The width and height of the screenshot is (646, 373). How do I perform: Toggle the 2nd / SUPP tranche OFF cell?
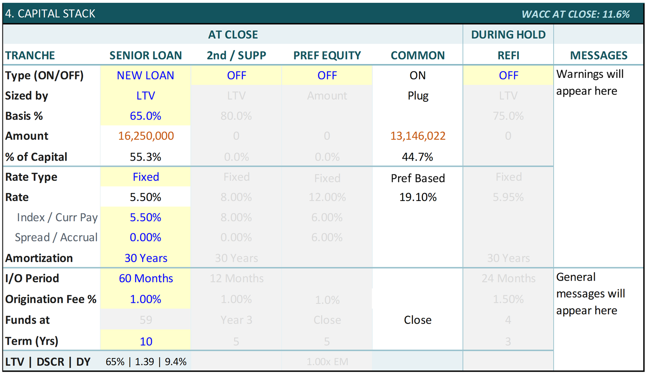click(x=236, y=75)
